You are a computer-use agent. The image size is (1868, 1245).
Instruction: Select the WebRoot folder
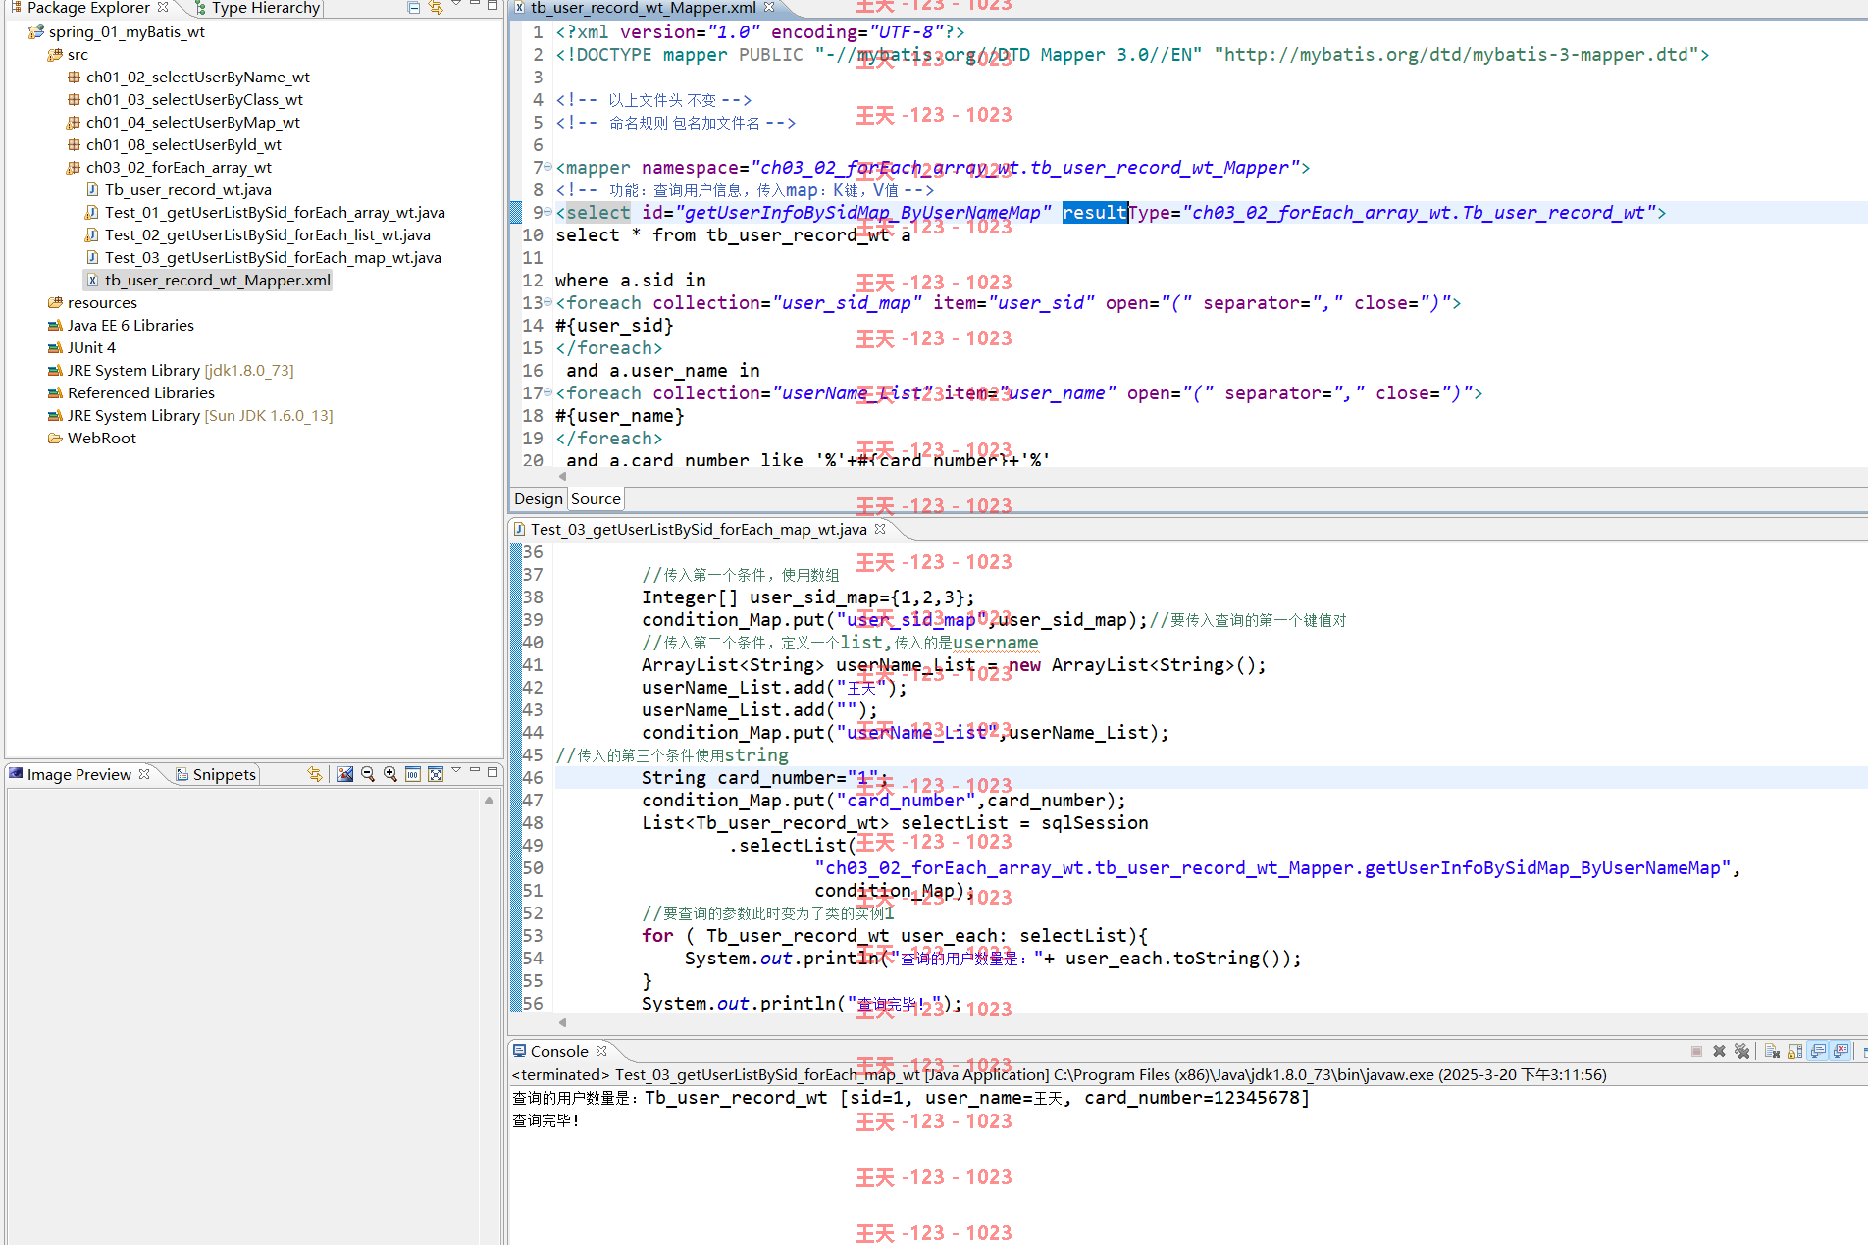tap(102, 438)
